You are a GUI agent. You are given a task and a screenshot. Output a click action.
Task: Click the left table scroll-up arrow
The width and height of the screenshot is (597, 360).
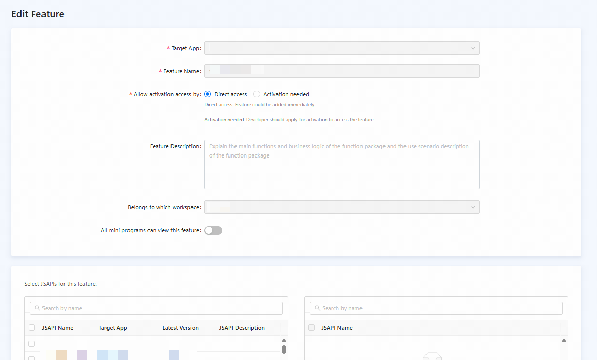[284, 340]
